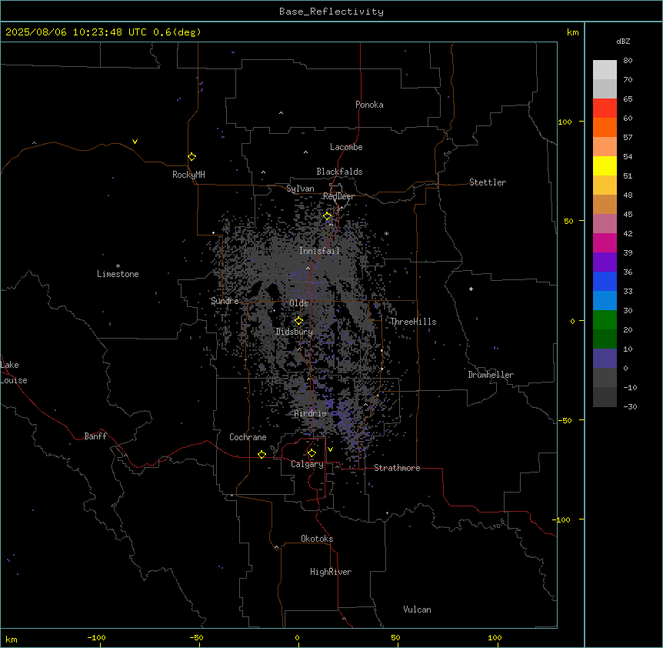Pick the bright green 30 dBZ swatch
The height and width of the screenshot is (648, 663).
pos(605,320)
